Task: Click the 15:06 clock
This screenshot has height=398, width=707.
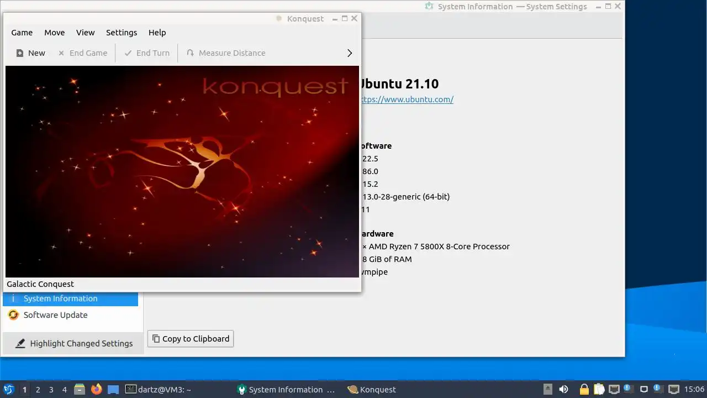Action: (694, 390)
